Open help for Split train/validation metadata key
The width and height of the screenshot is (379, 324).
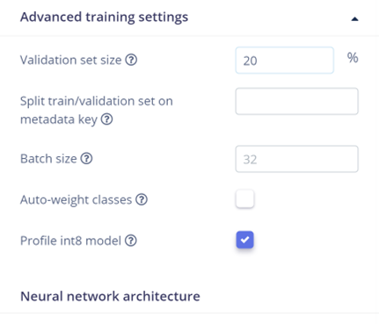point(106,119)
